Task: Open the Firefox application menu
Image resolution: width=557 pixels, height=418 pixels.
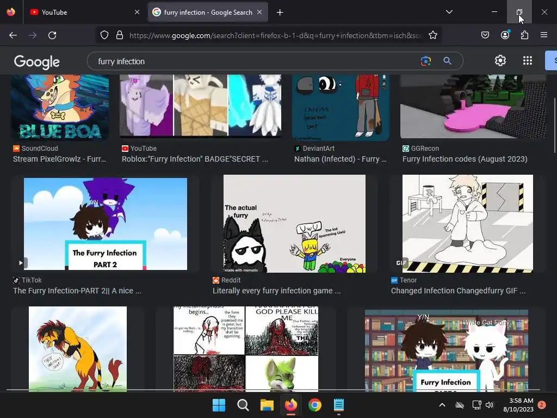Action: (543, 35)
